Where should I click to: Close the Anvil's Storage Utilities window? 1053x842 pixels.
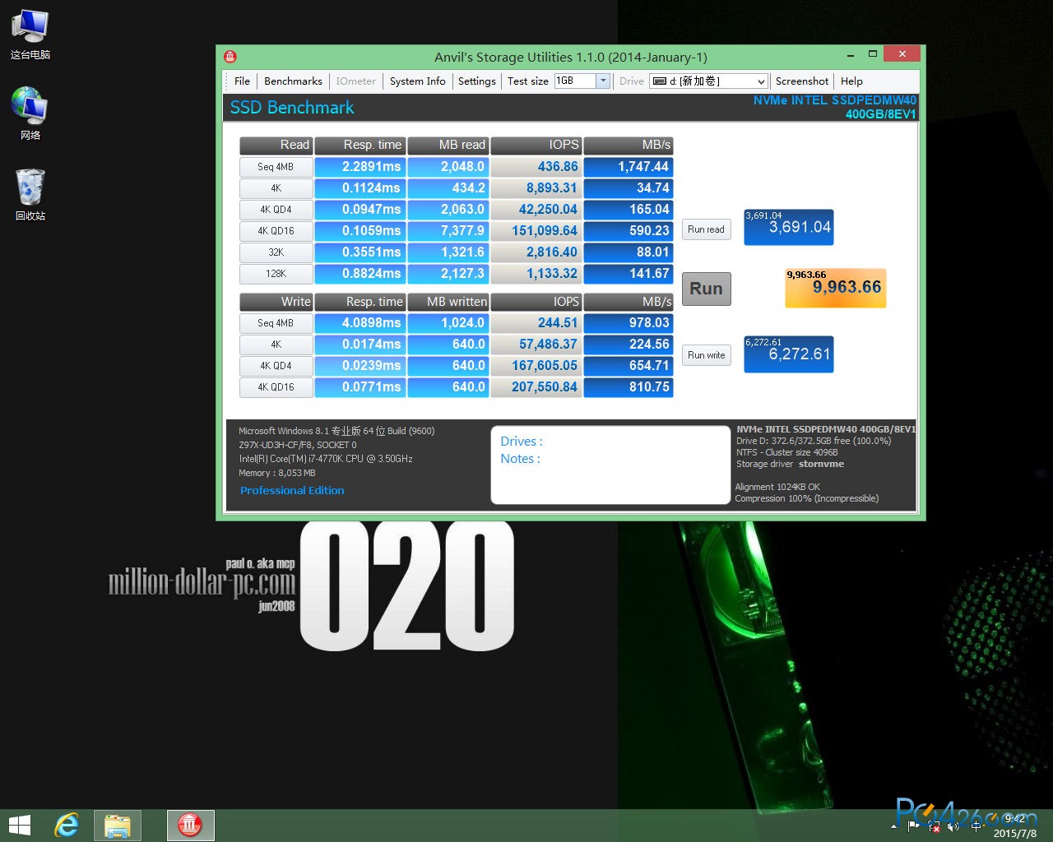pos(902,54)
